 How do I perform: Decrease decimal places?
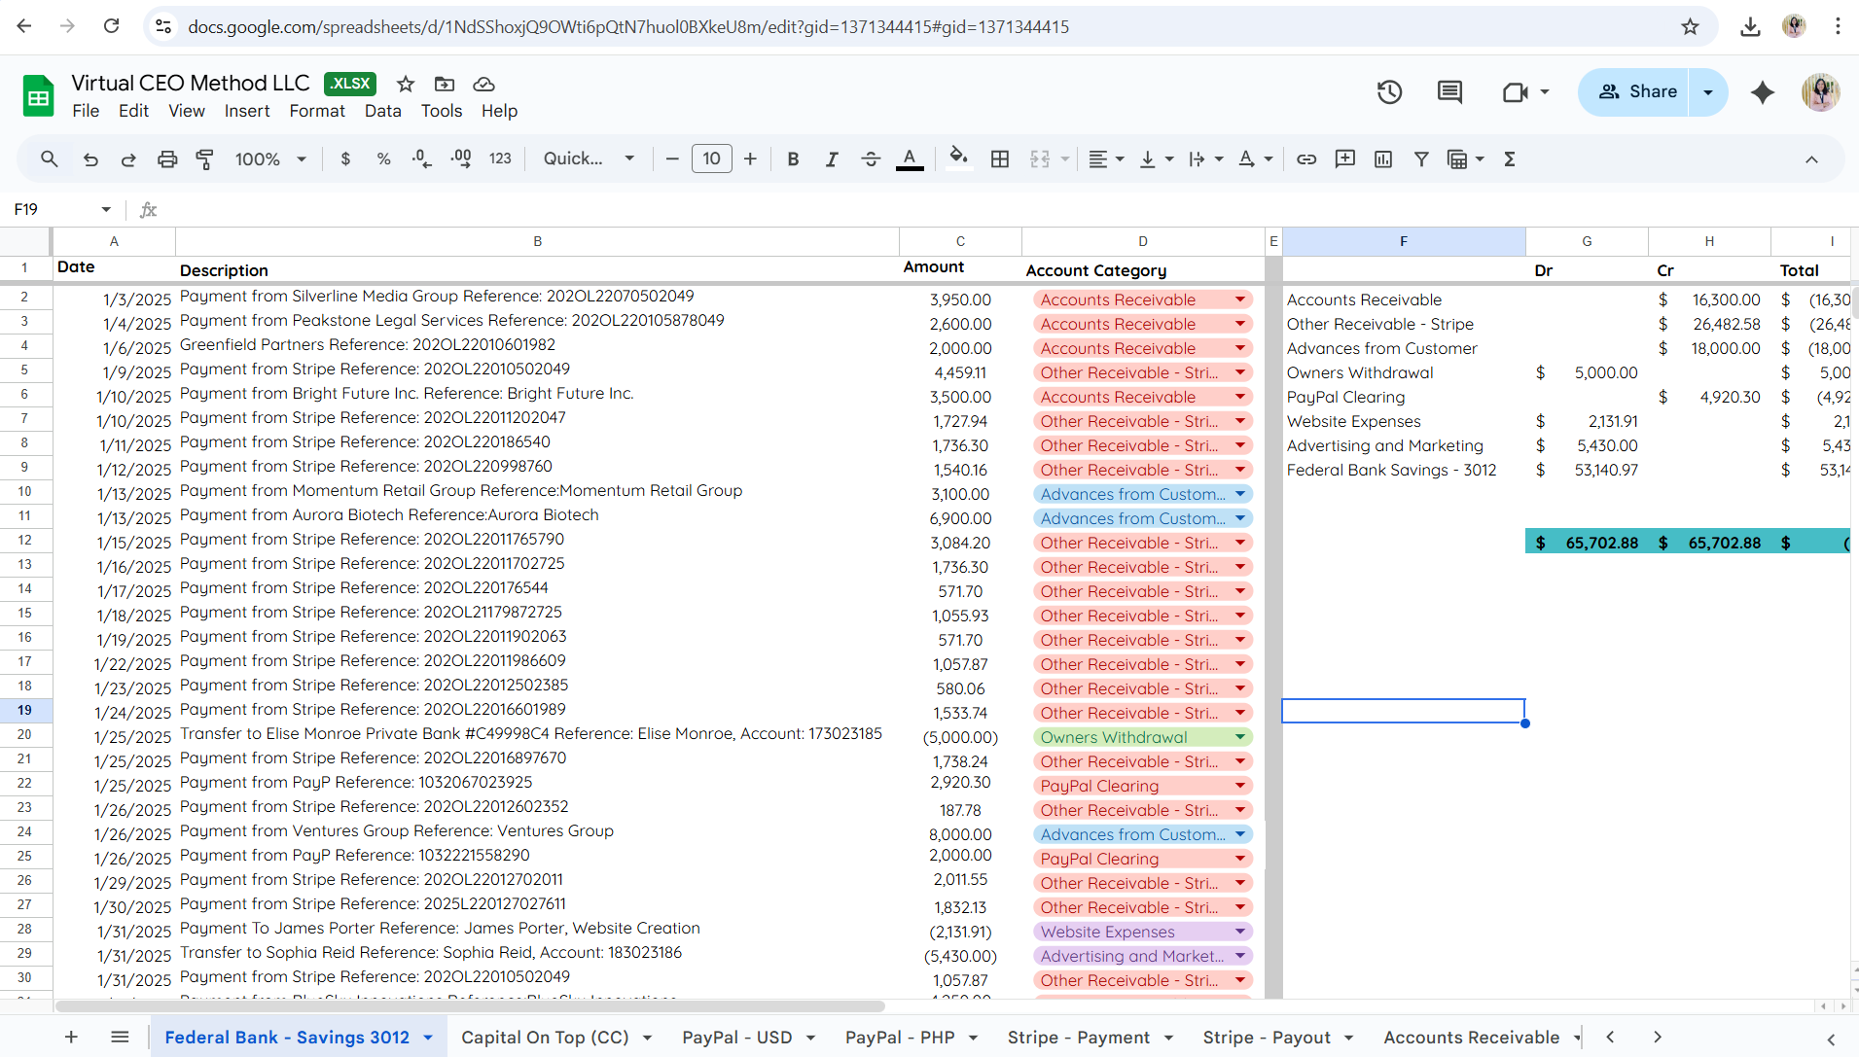tap(421, 159)
